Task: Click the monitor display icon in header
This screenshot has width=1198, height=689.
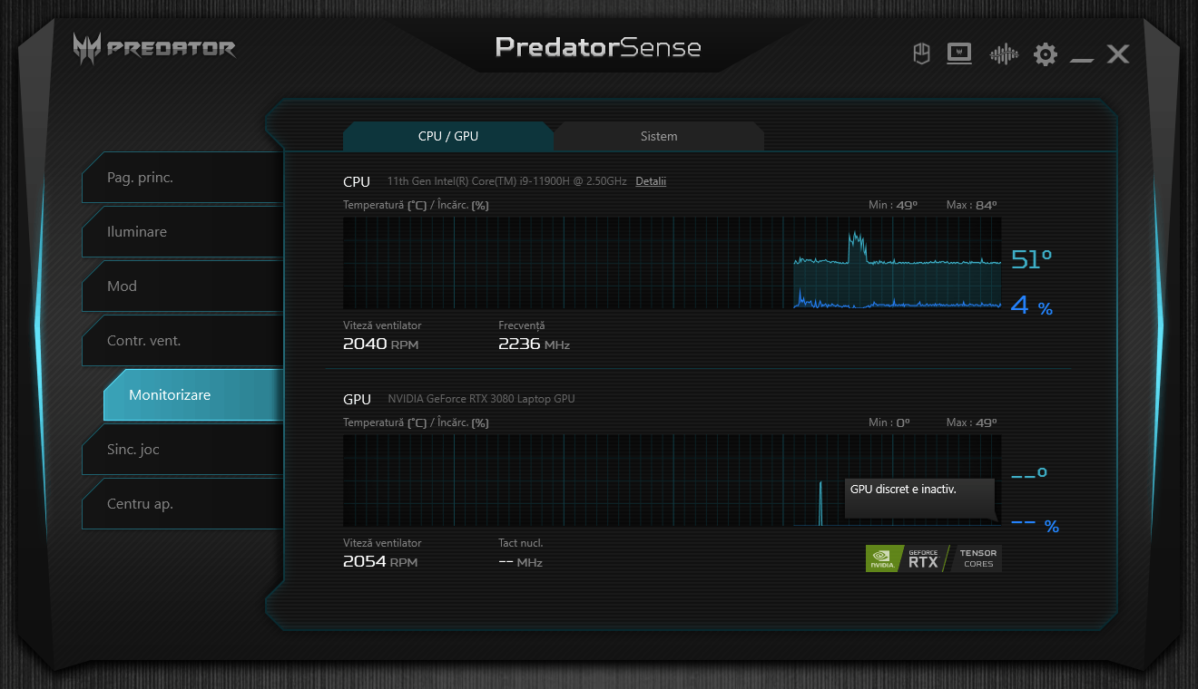Action: click(959, 54)
